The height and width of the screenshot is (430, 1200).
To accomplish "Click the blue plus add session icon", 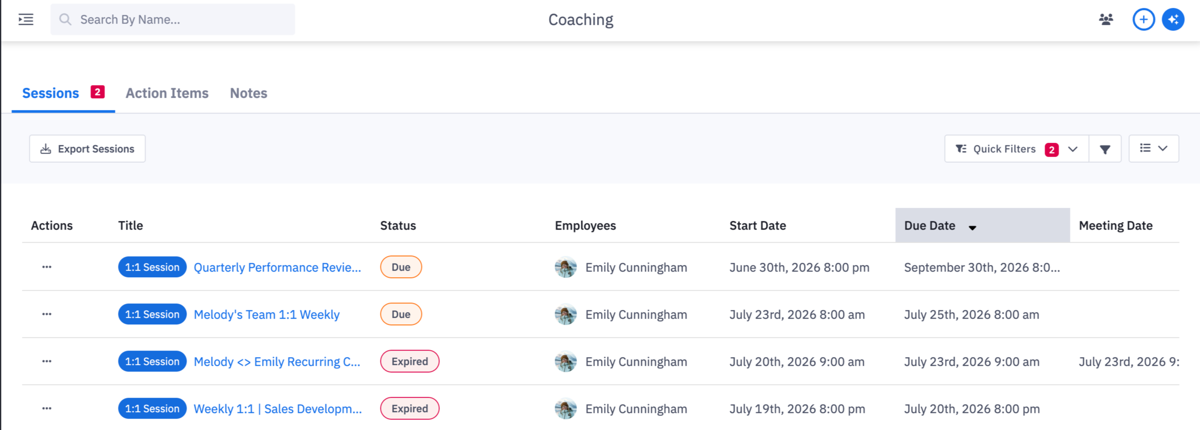I will click(x=1143, y=20).
